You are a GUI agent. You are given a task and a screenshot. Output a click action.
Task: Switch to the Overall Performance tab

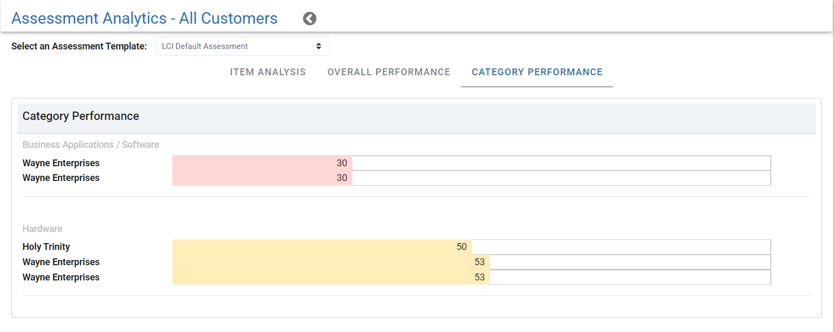(x=389, y=72)
